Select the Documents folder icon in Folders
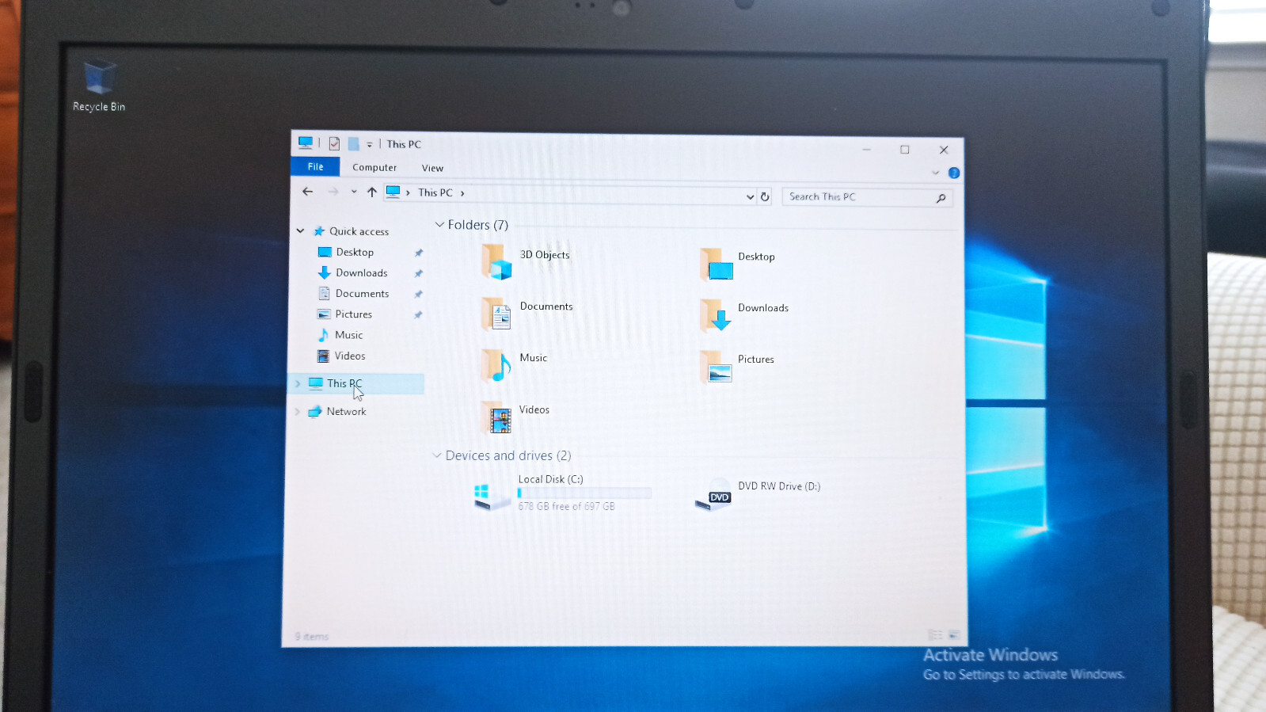 (496, 314)
